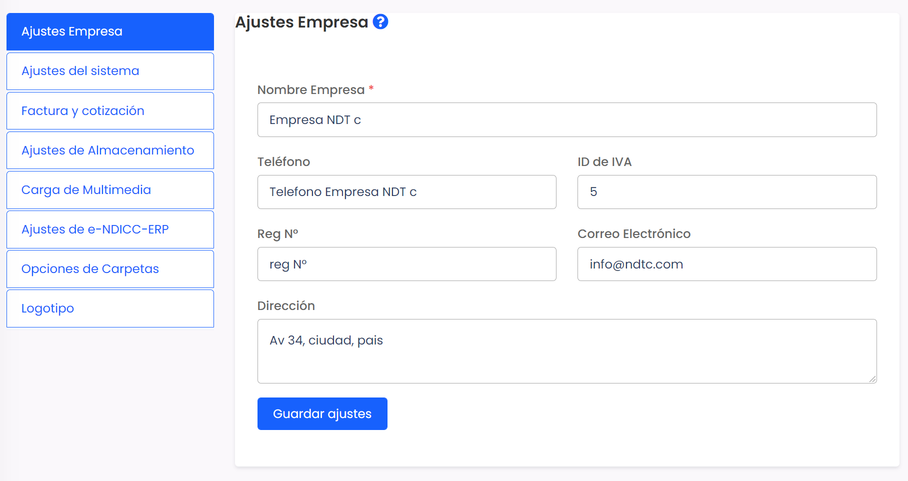Click into the Teléfono input field
Viewport: 908px width, 481px height.
click(406, 192)
